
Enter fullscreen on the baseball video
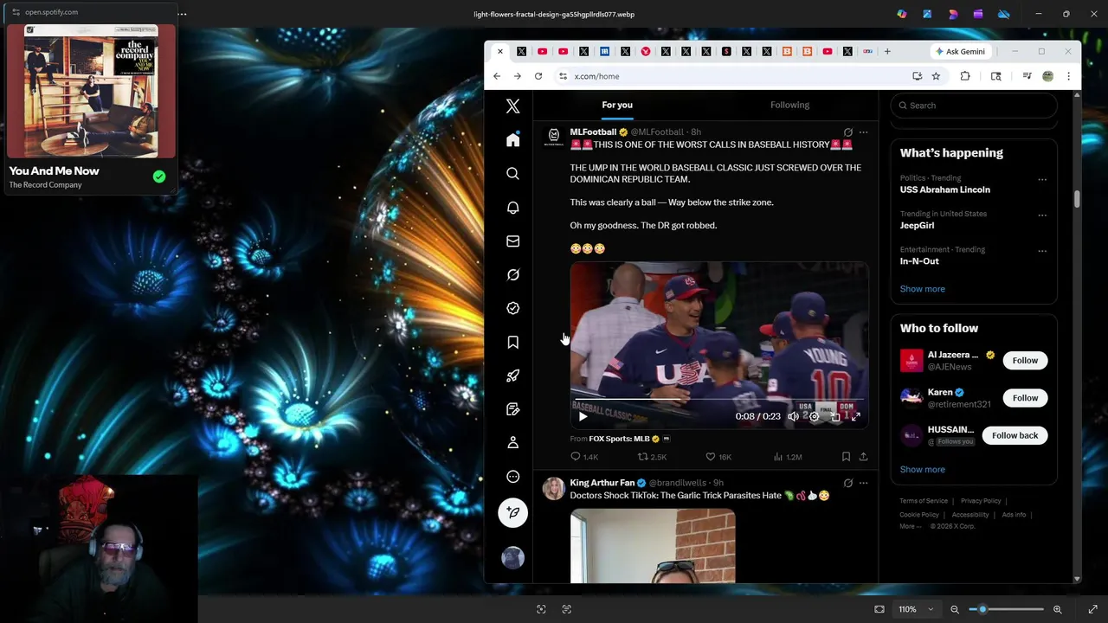point(856,416)
